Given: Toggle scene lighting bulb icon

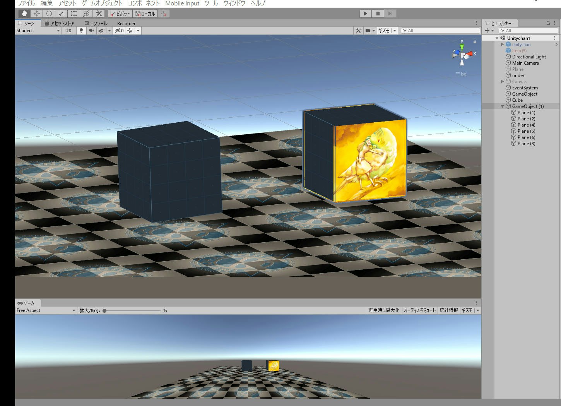Looking at the screenshot, I should 81,31.
